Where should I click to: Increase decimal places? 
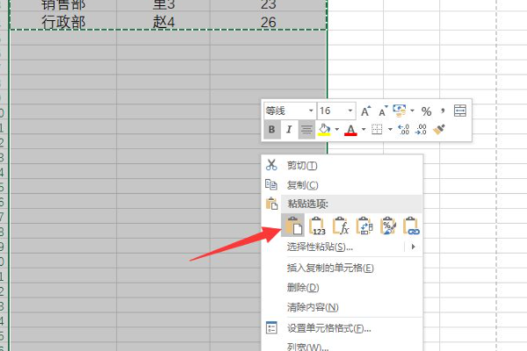pos(403,129)
